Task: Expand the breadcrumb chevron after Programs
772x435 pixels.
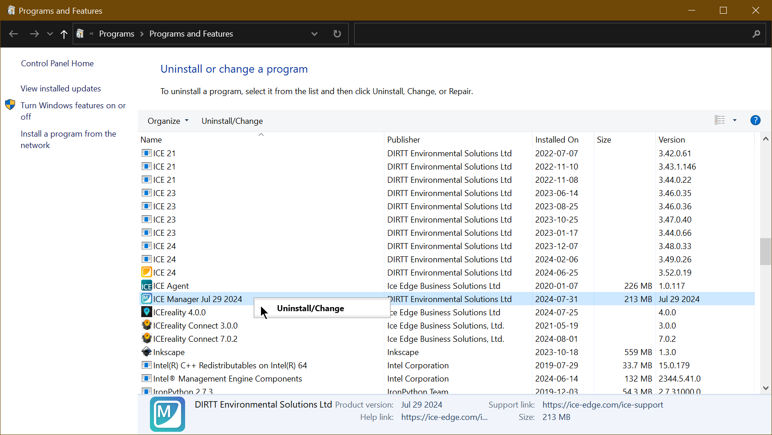Action: (142, 34)
